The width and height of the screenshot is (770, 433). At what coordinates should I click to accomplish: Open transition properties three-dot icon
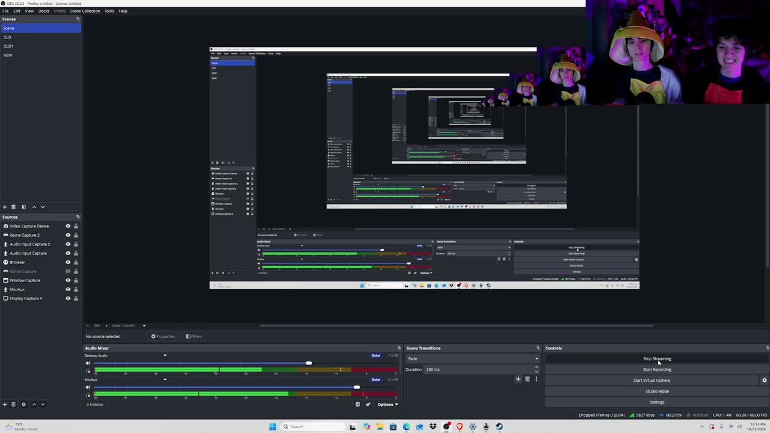pyautogui.click(x=536, y=379)
